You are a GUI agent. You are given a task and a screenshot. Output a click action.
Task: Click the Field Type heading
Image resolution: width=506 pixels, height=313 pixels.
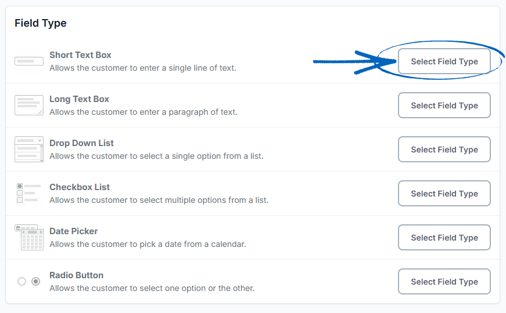pyautogui.click(x=41, y=23)
